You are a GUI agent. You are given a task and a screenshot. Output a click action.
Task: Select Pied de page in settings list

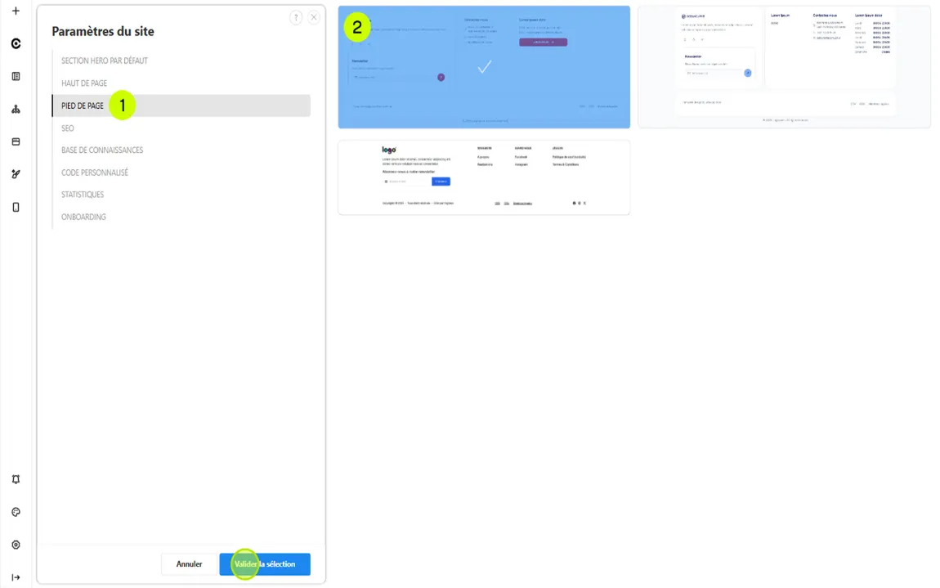pyautogui.click(x=83, y=105)
